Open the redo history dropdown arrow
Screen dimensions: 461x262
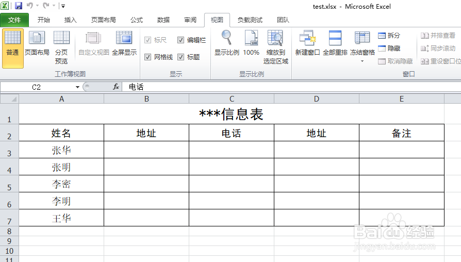pos(54,6)
